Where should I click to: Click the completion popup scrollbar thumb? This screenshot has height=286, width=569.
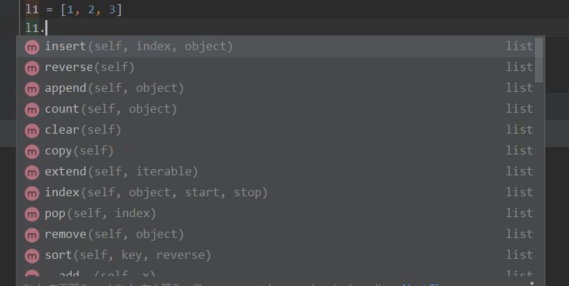point(539,60)
